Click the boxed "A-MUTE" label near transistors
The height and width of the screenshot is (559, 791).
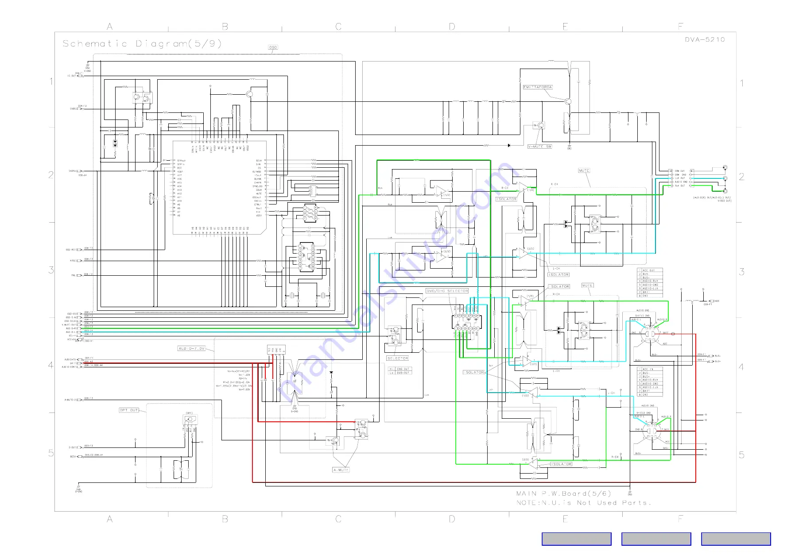click(341, 470)
